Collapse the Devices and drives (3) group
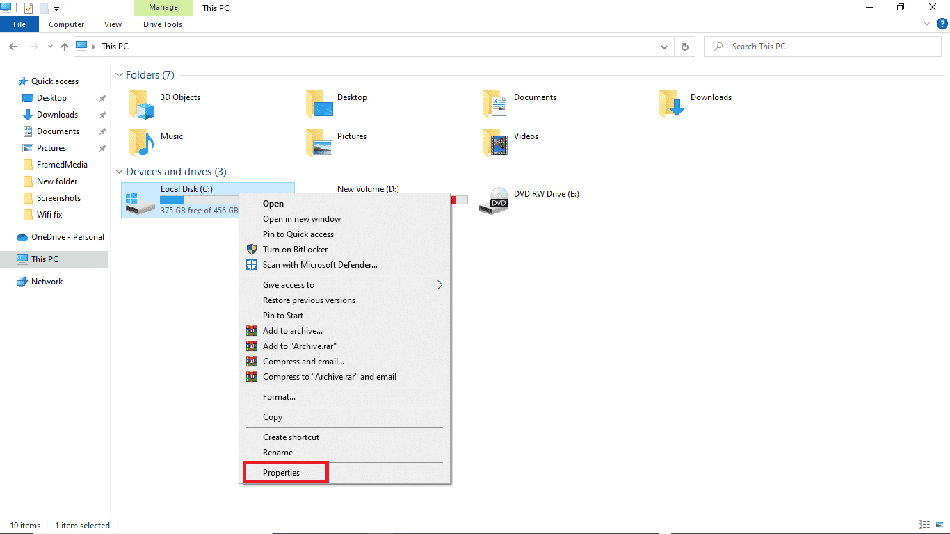The height and width of the screenshot is (534, 950). point(118,172)
